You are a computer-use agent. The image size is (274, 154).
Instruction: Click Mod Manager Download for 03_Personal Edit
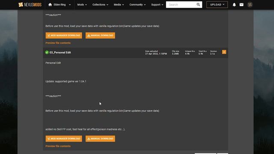(64, 139)
